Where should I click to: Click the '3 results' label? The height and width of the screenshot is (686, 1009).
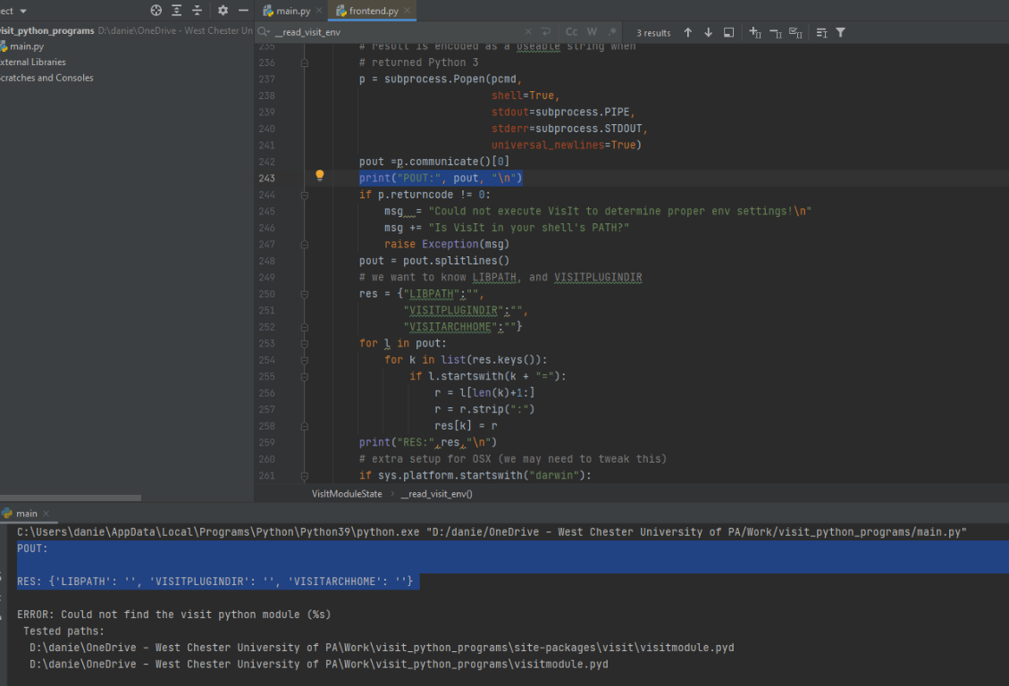pos(653,33)
